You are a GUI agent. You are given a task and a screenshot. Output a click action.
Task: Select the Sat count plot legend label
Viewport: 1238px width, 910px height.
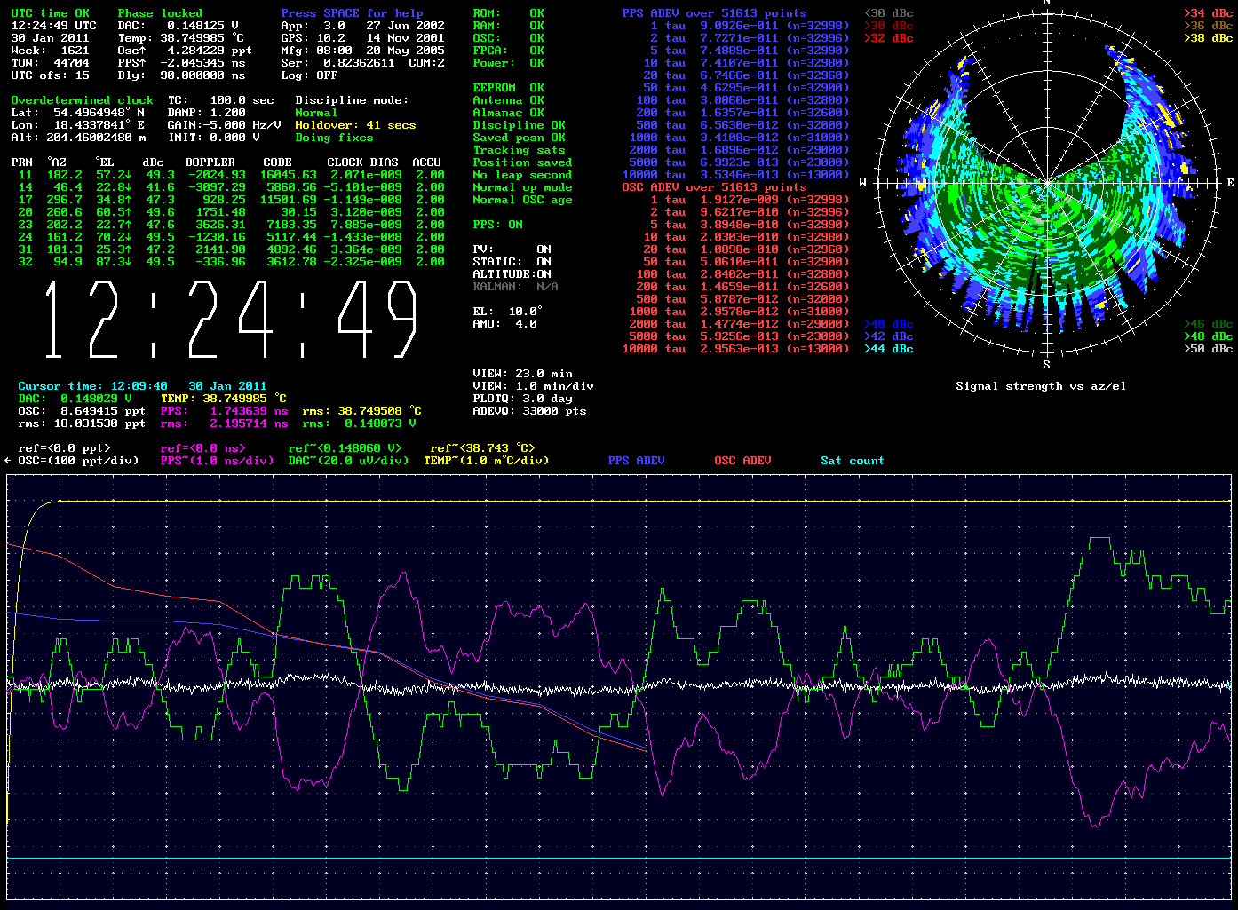852,461
